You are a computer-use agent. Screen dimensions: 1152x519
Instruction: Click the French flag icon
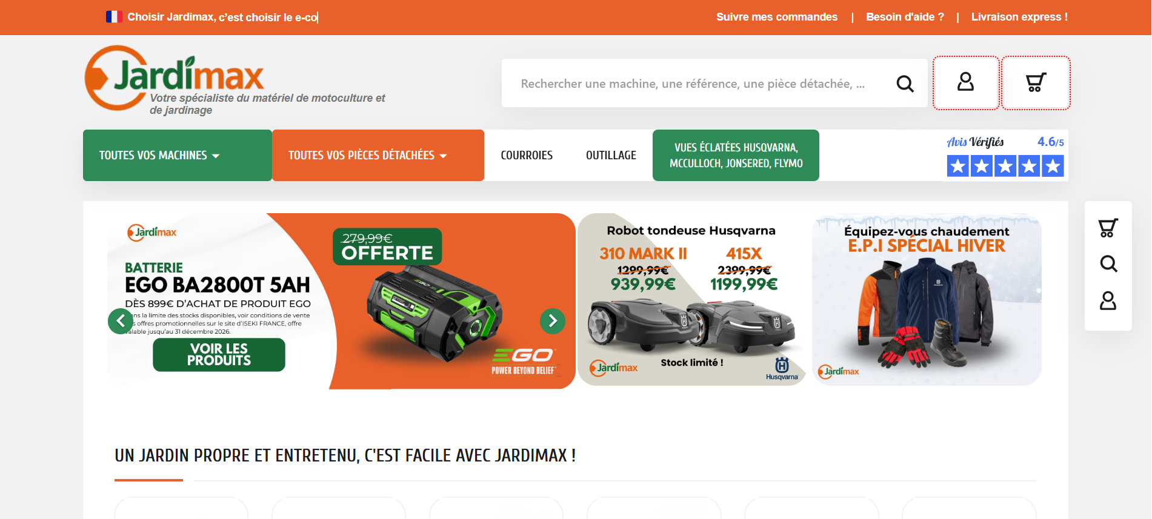click(114, 17)
